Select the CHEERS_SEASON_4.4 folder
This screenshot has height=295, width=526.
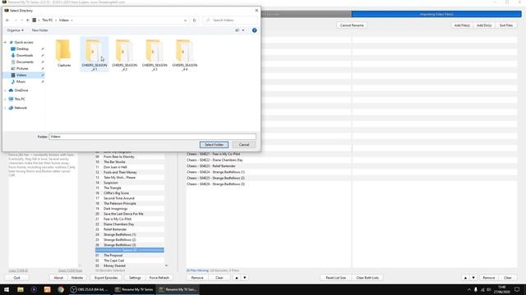point(184,55)
